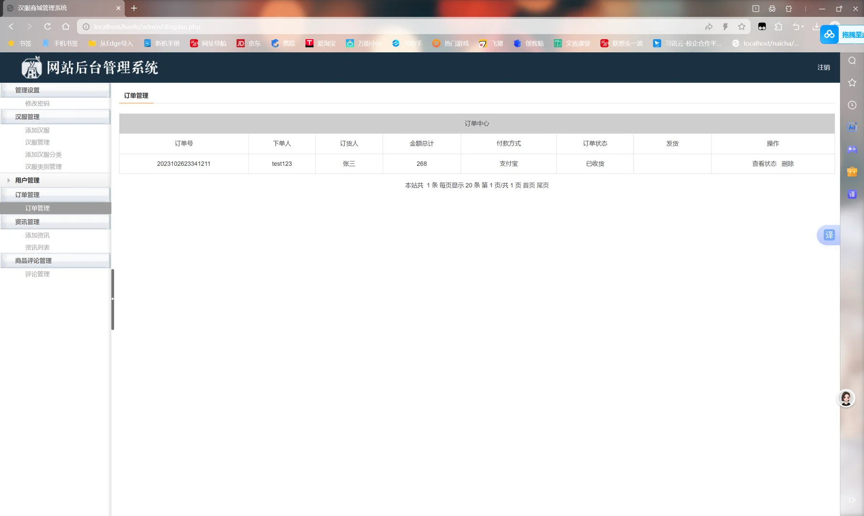
Task: Close the 汉服商城管理系统 tab
Action: pos(118,8)
